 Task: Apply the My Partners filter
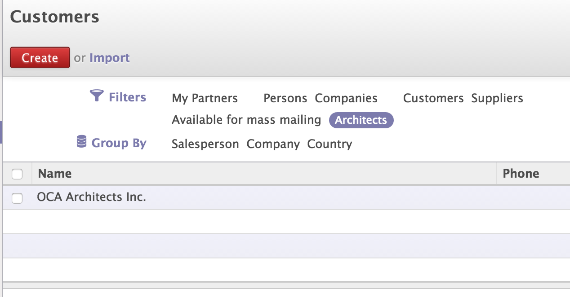coord(205,98)
